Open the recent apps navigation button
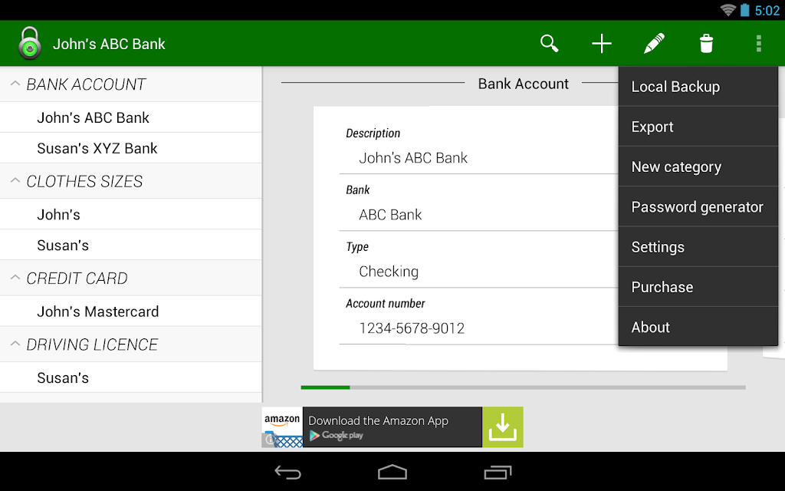 [x=497, y=472]
